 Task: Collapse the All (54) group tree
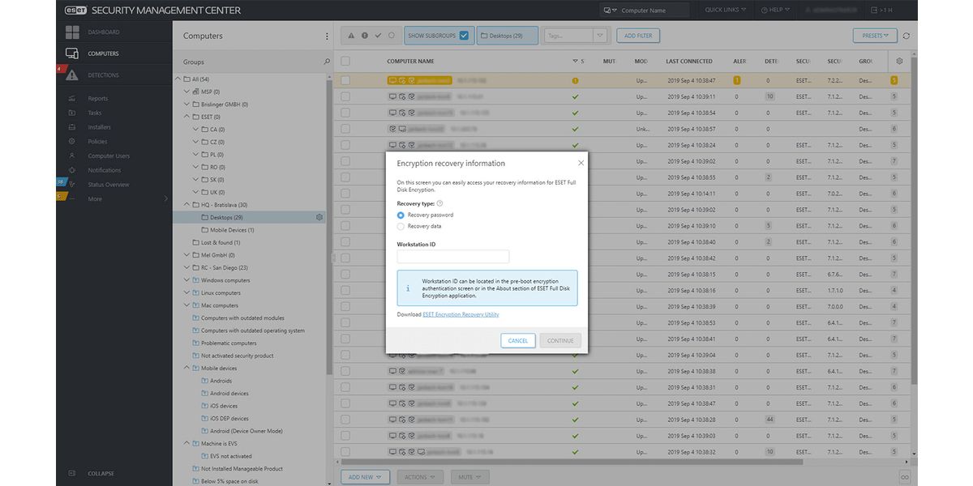178,79
